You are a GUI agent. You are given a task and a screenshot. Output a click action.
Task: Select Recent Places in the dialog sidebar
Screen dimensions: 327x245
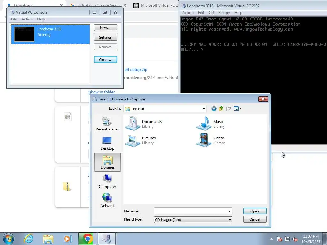[107, 124]
